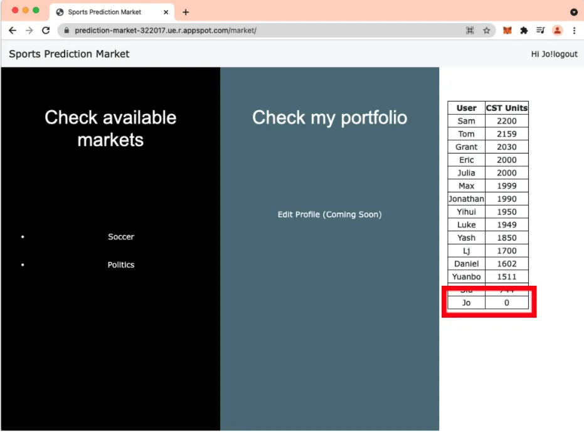Open the Politics market link
The height and width of the screenshot is (433, 584).
(121, 264)
